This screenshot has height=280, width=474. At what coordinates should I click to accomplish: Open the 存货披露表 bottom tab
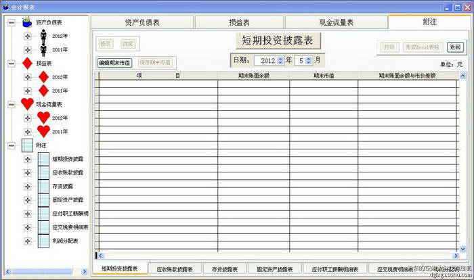(x=221, y=269)
